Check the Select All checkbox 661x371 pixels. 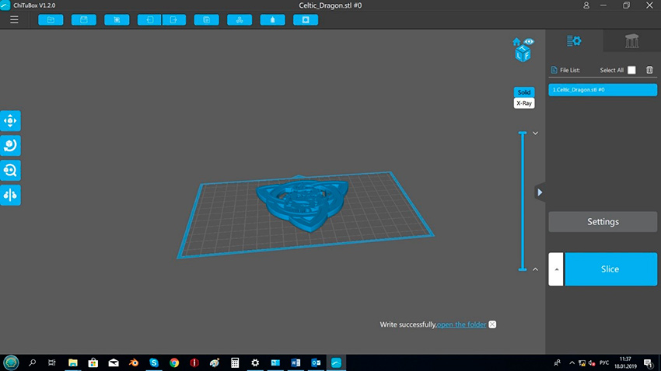click(631, 70)
